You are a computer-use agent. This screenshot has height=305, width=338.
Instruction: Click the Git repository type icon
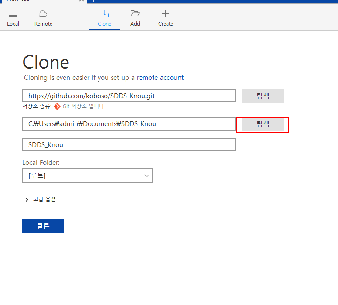click(57, 106)
